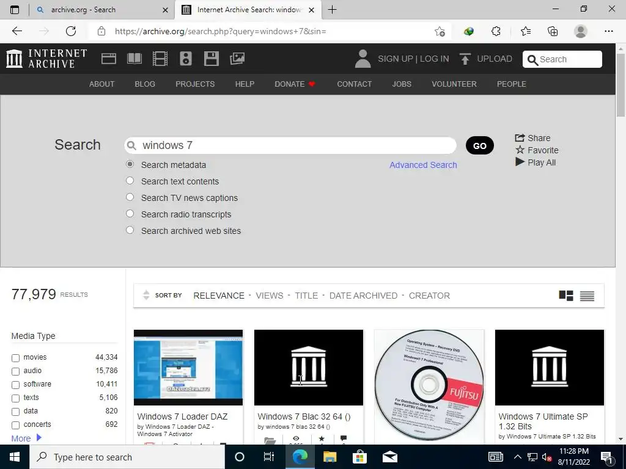The image size is (626, 469).
Task: Click the GO search button
Action: tap(480, 145)
